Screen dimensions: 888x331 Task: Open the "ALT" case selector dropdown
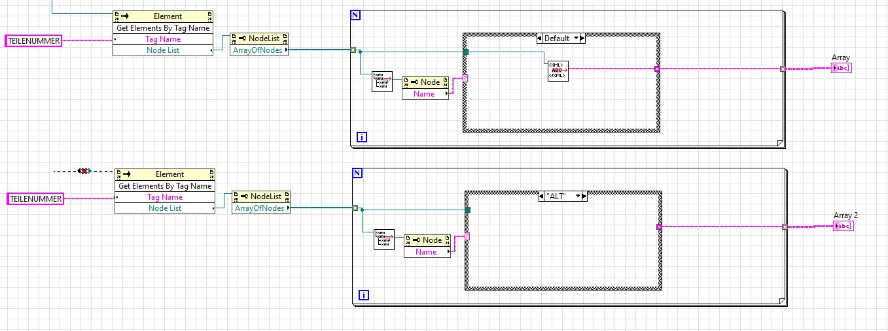point(578,196)
